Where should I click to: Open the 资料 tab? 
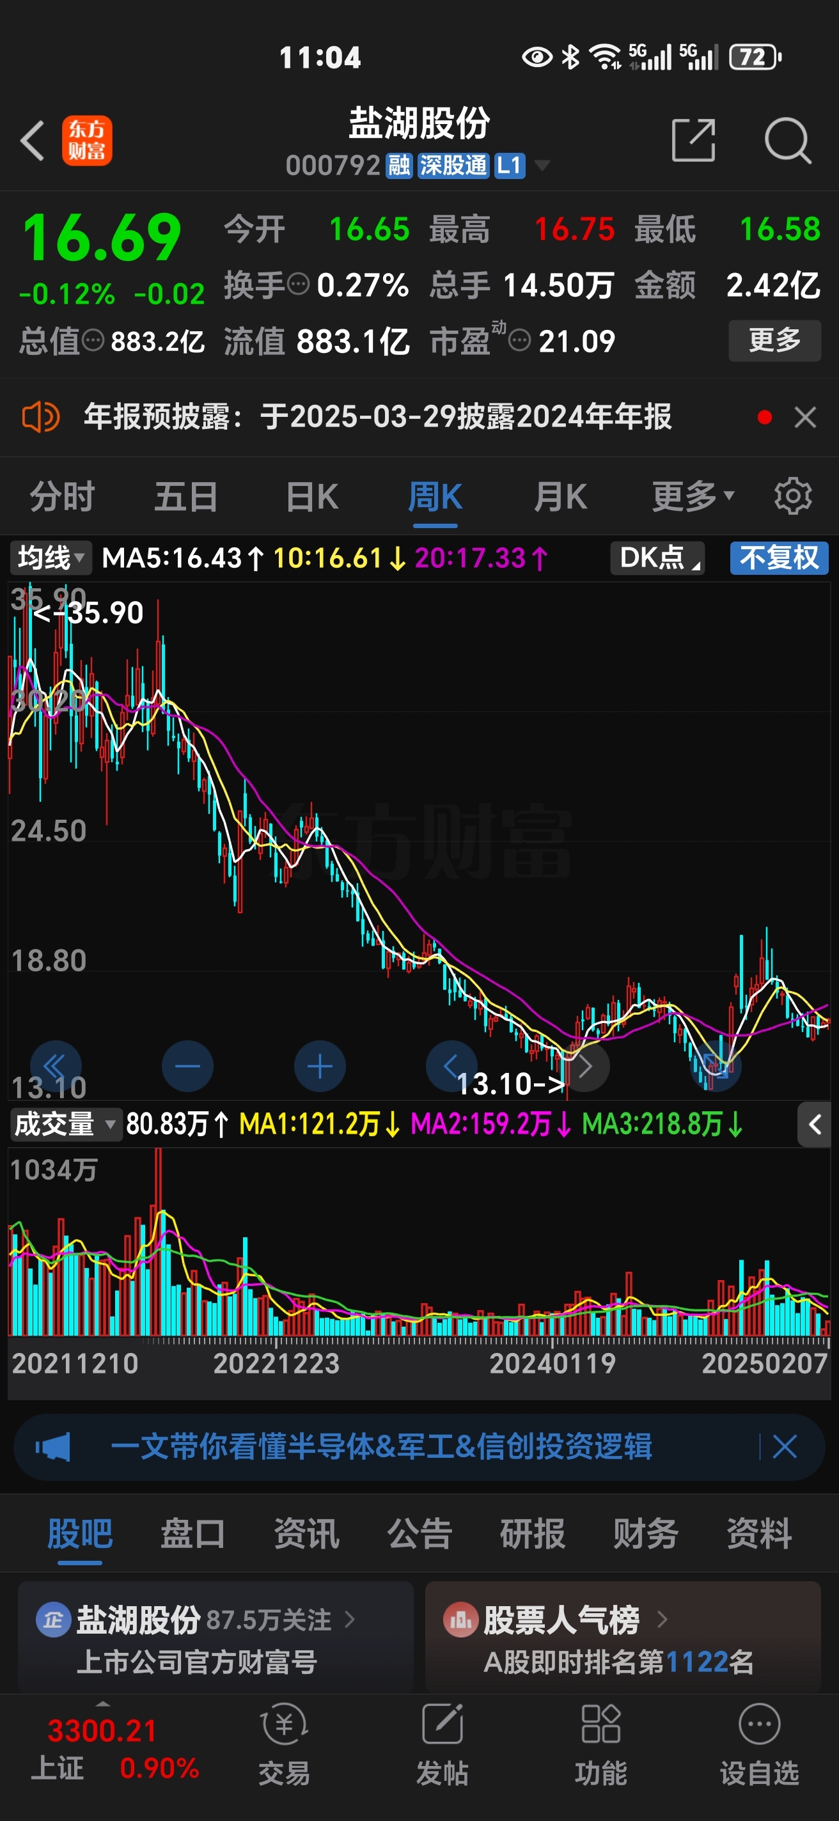(759, 1534)
